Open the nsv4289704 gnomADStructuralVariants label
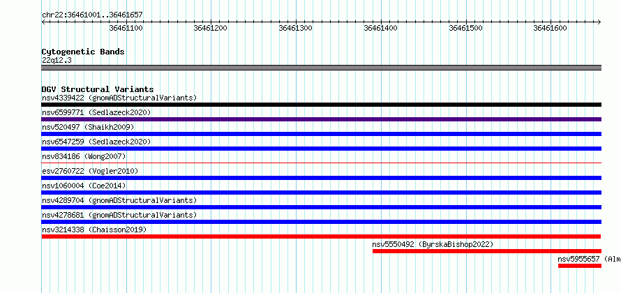 pyautogui.click(x=119, y=200)
